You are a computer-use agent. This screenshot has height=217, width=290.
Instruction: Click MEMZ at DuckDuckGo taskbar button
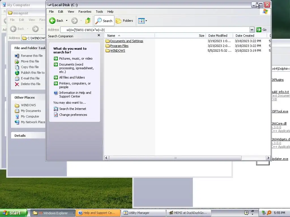tap(189, 213)
